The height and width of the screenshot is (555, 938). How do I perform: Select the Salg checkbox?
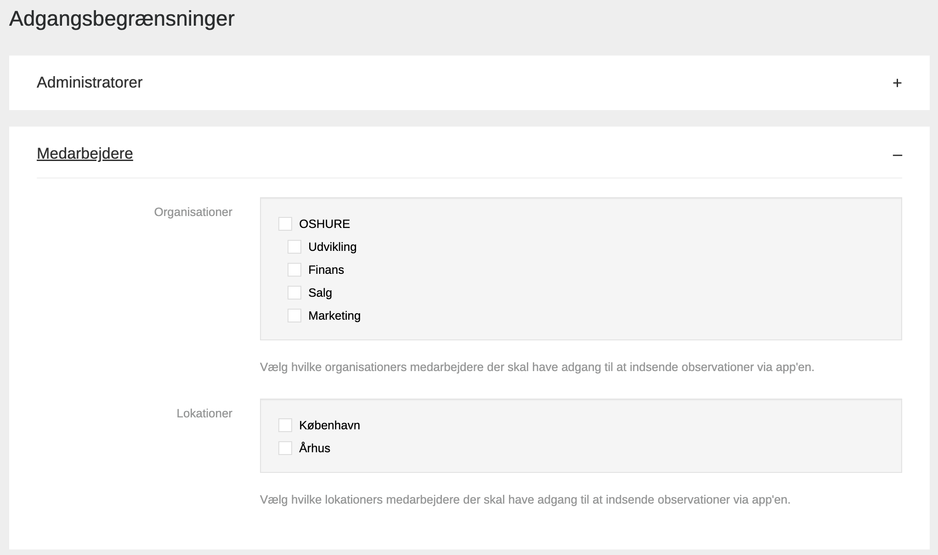(x=294, y=293)
